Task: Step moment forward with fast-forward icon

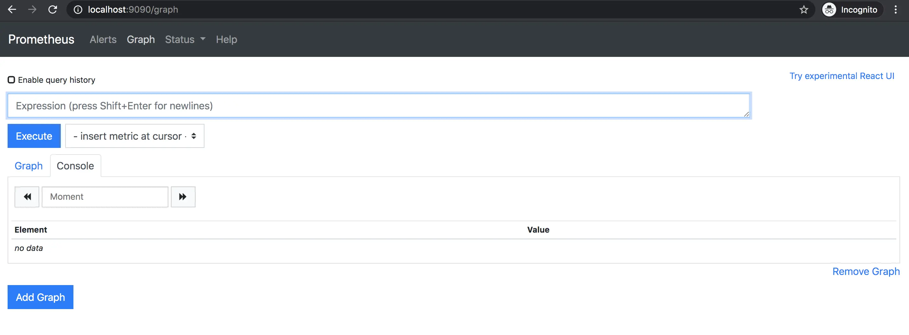Action: click(183, 197)
